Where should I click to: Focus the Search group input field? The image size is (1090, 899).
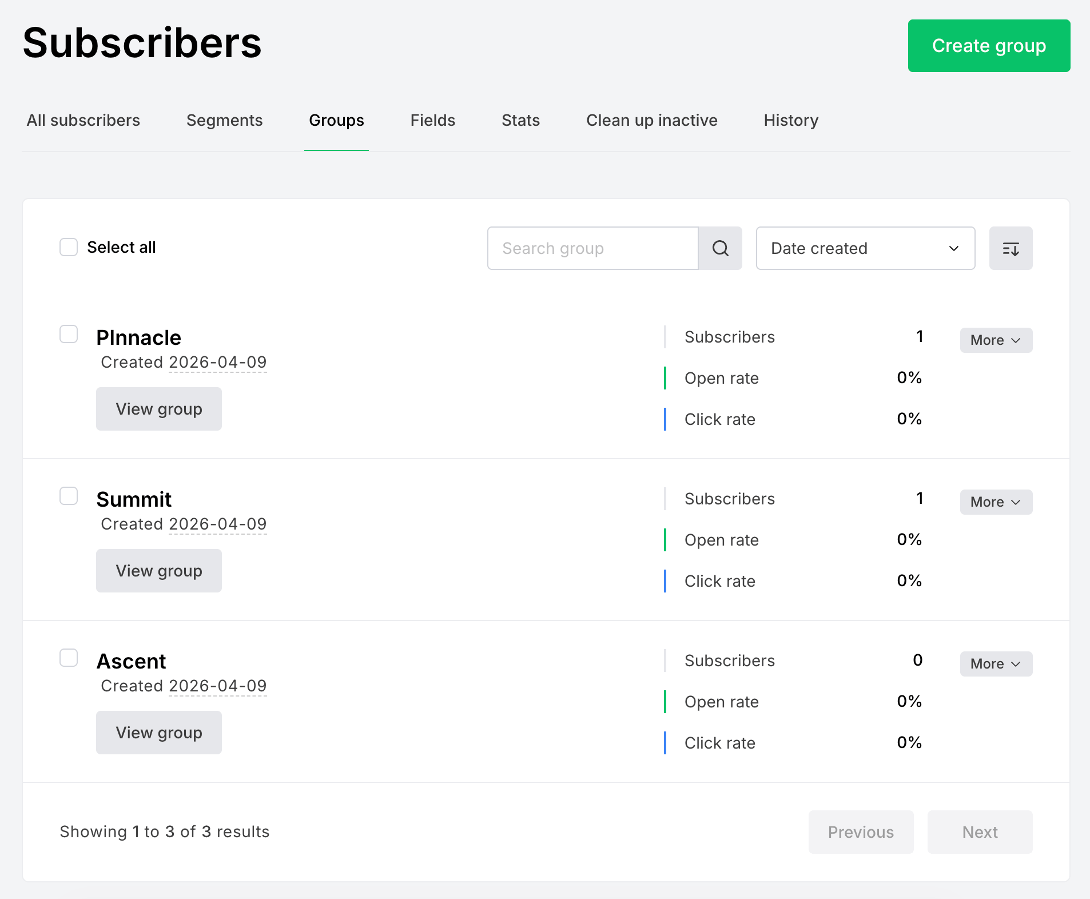point(592,248)
